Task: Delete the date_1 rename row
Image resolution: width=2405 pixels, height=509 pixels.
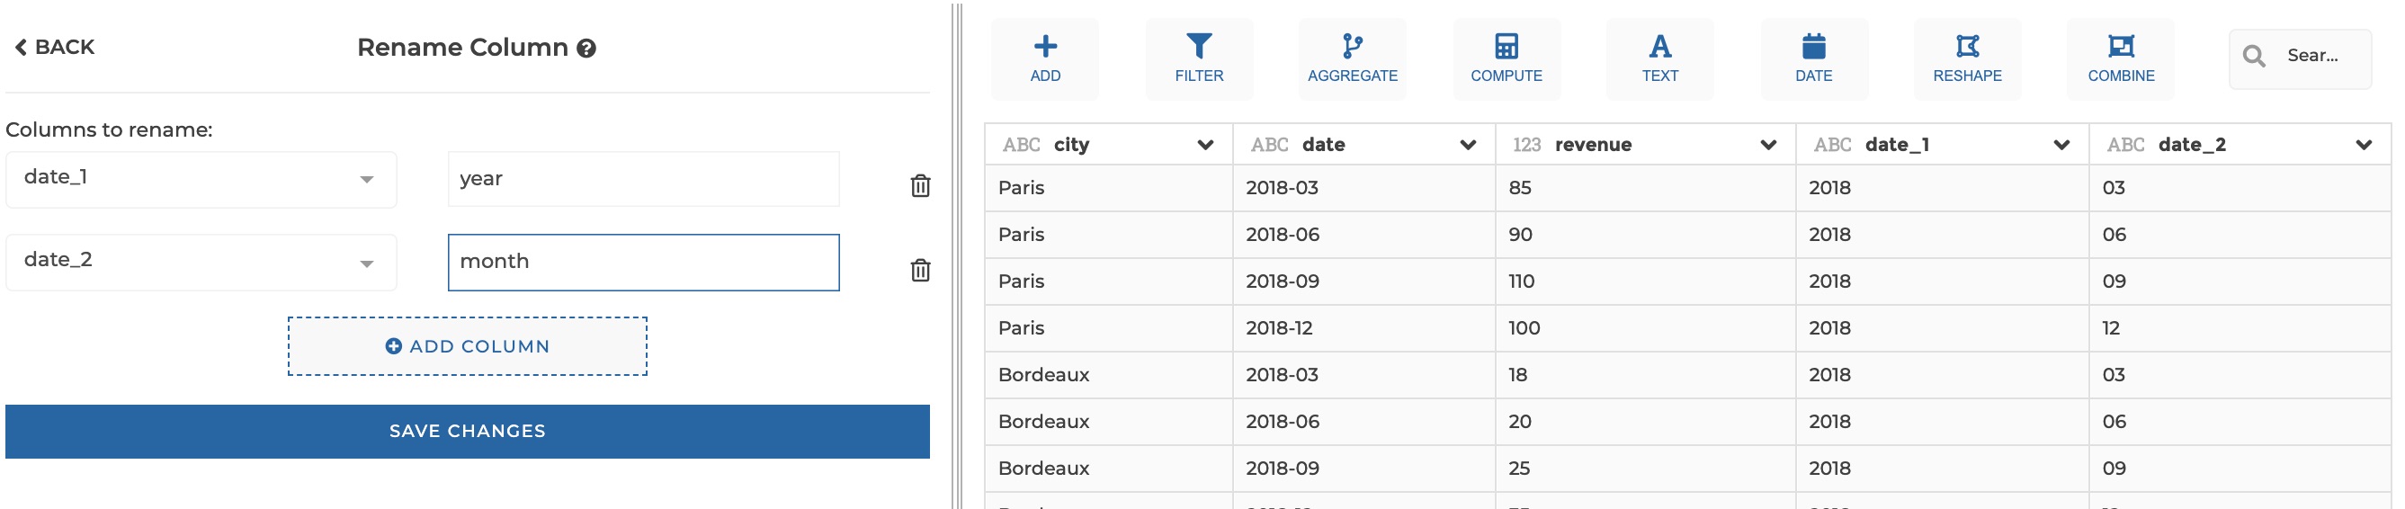Action: [921, 186]
